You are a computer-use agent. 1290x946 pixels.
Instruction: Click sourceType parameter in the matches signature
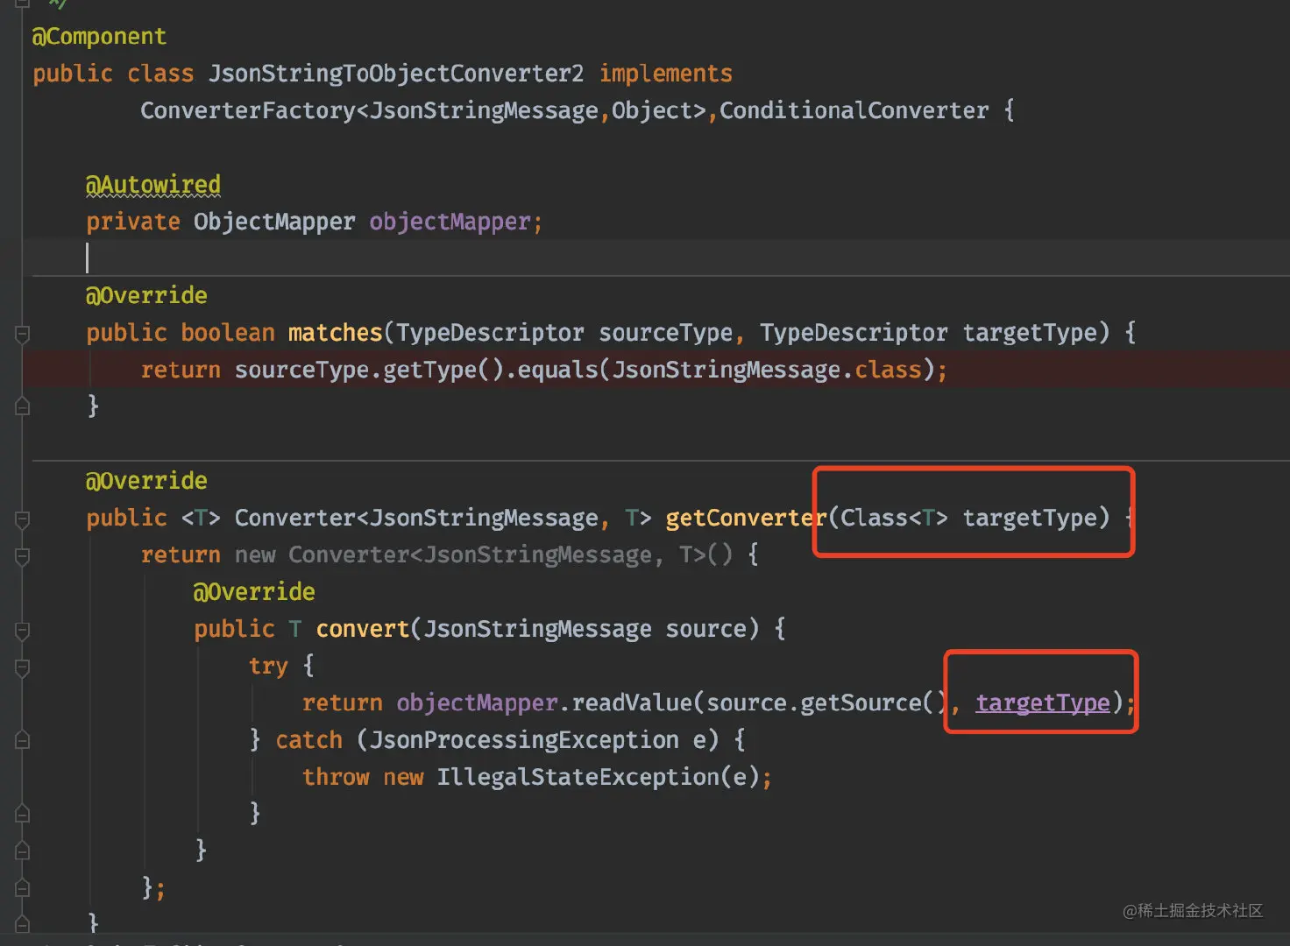[x=666, y=333]
